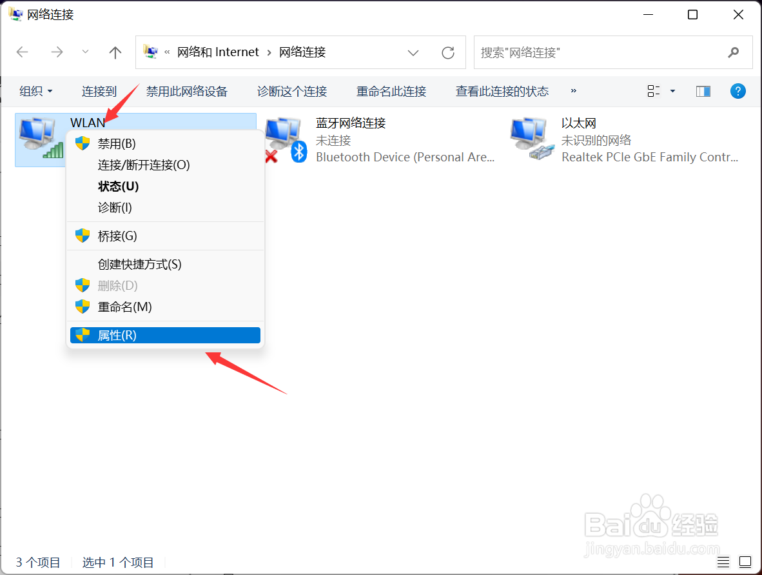Click the 网络连接 title bar icon
This screenshot has width=762, height=575.
[15, 15]
